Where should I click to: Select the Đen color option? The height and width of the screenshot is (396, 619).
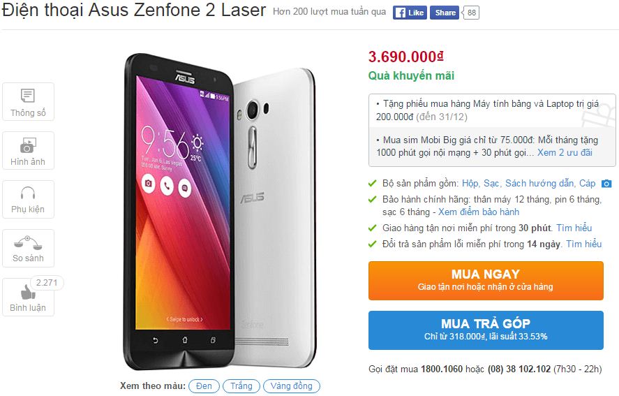pos(204,386)
